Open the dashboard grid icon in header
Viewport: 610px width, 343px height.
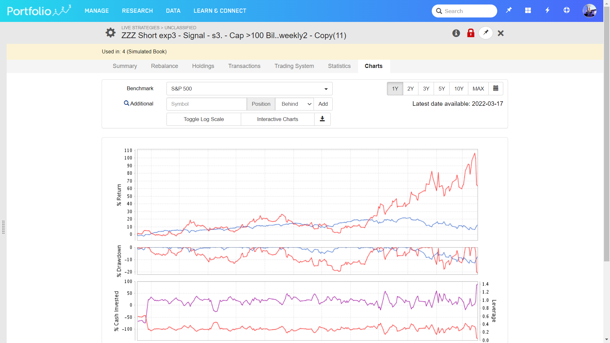[528, 10]
